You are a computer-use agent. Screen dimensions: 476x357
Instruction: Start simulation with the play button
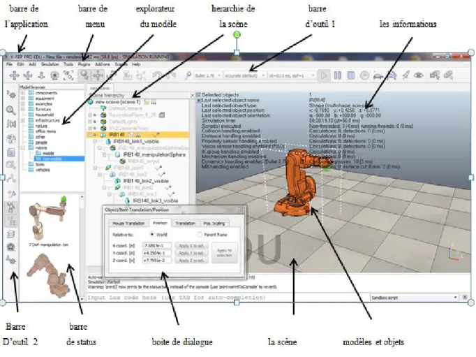click(x=324, y=75)
